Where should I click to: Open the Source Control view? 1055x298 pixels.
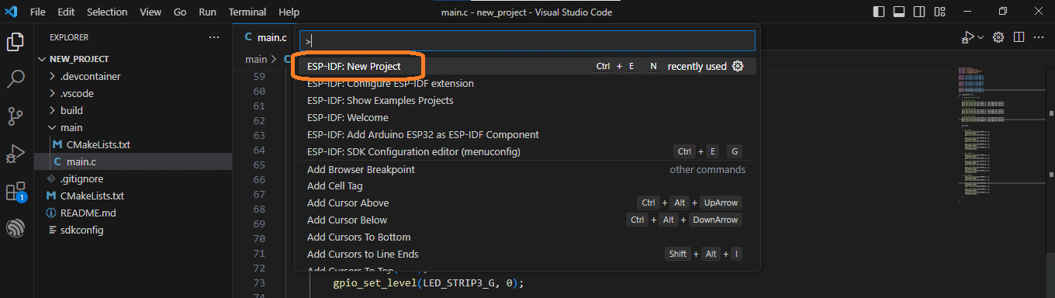[16, 116]
